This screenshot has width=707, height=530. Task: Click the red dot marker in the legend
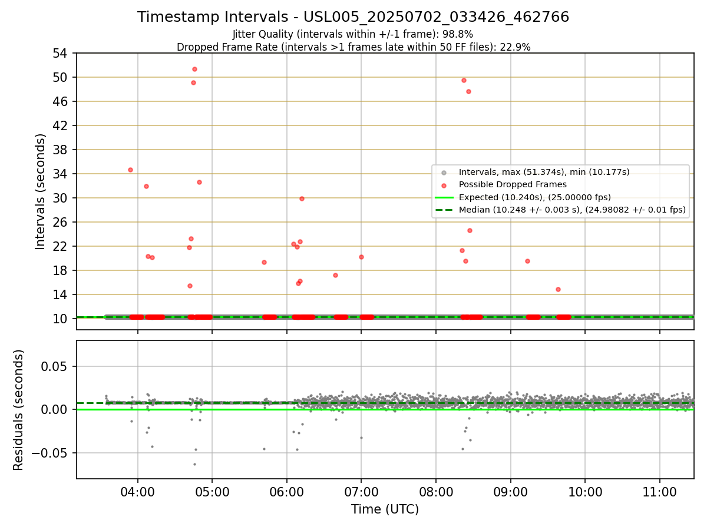tap(444, 185)
